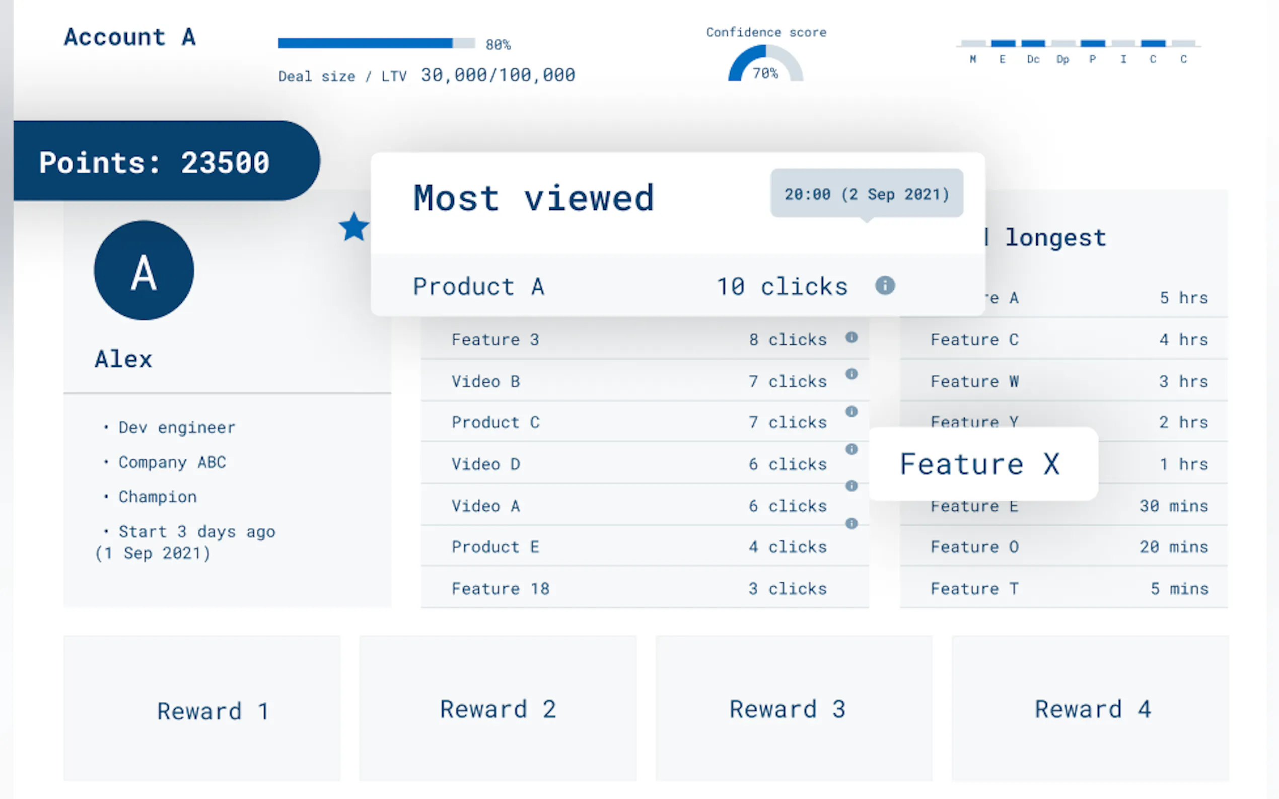Select the Reward 1 card
Image resolution: width=1279 pixels, height=799 pixels.
202,708
